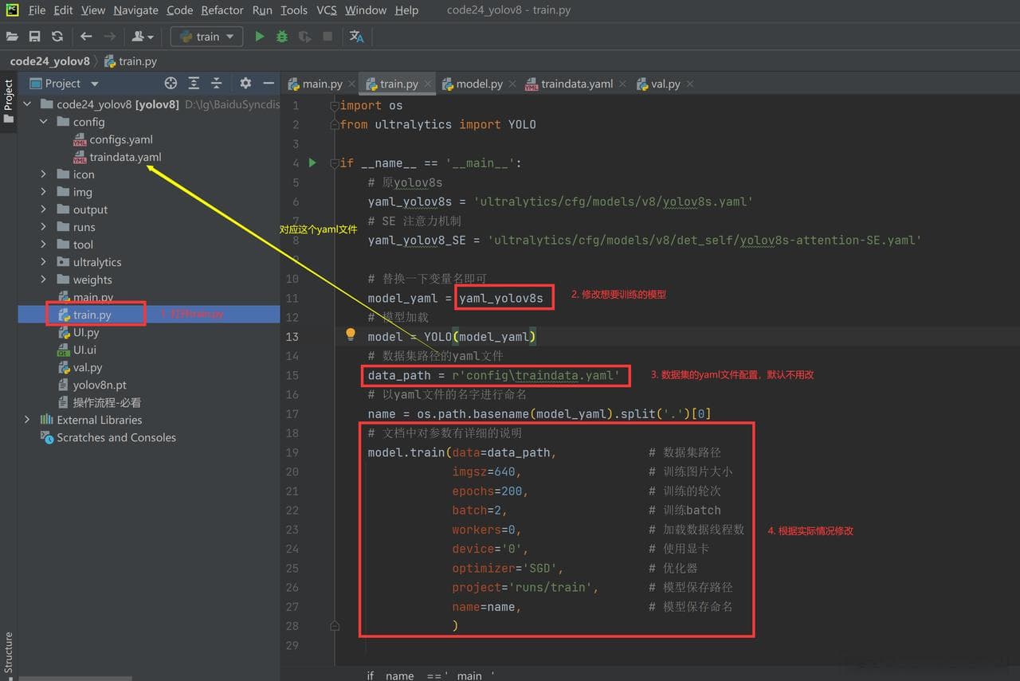Click the Reload from disk icon
The image size is (1020, 681).
click(x=57, y=37)
